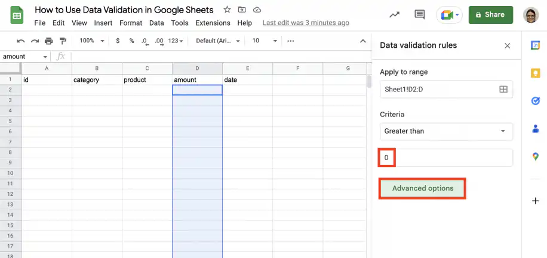
Task: Open the font size 10 dropdown
Action: tap(265, 41)
